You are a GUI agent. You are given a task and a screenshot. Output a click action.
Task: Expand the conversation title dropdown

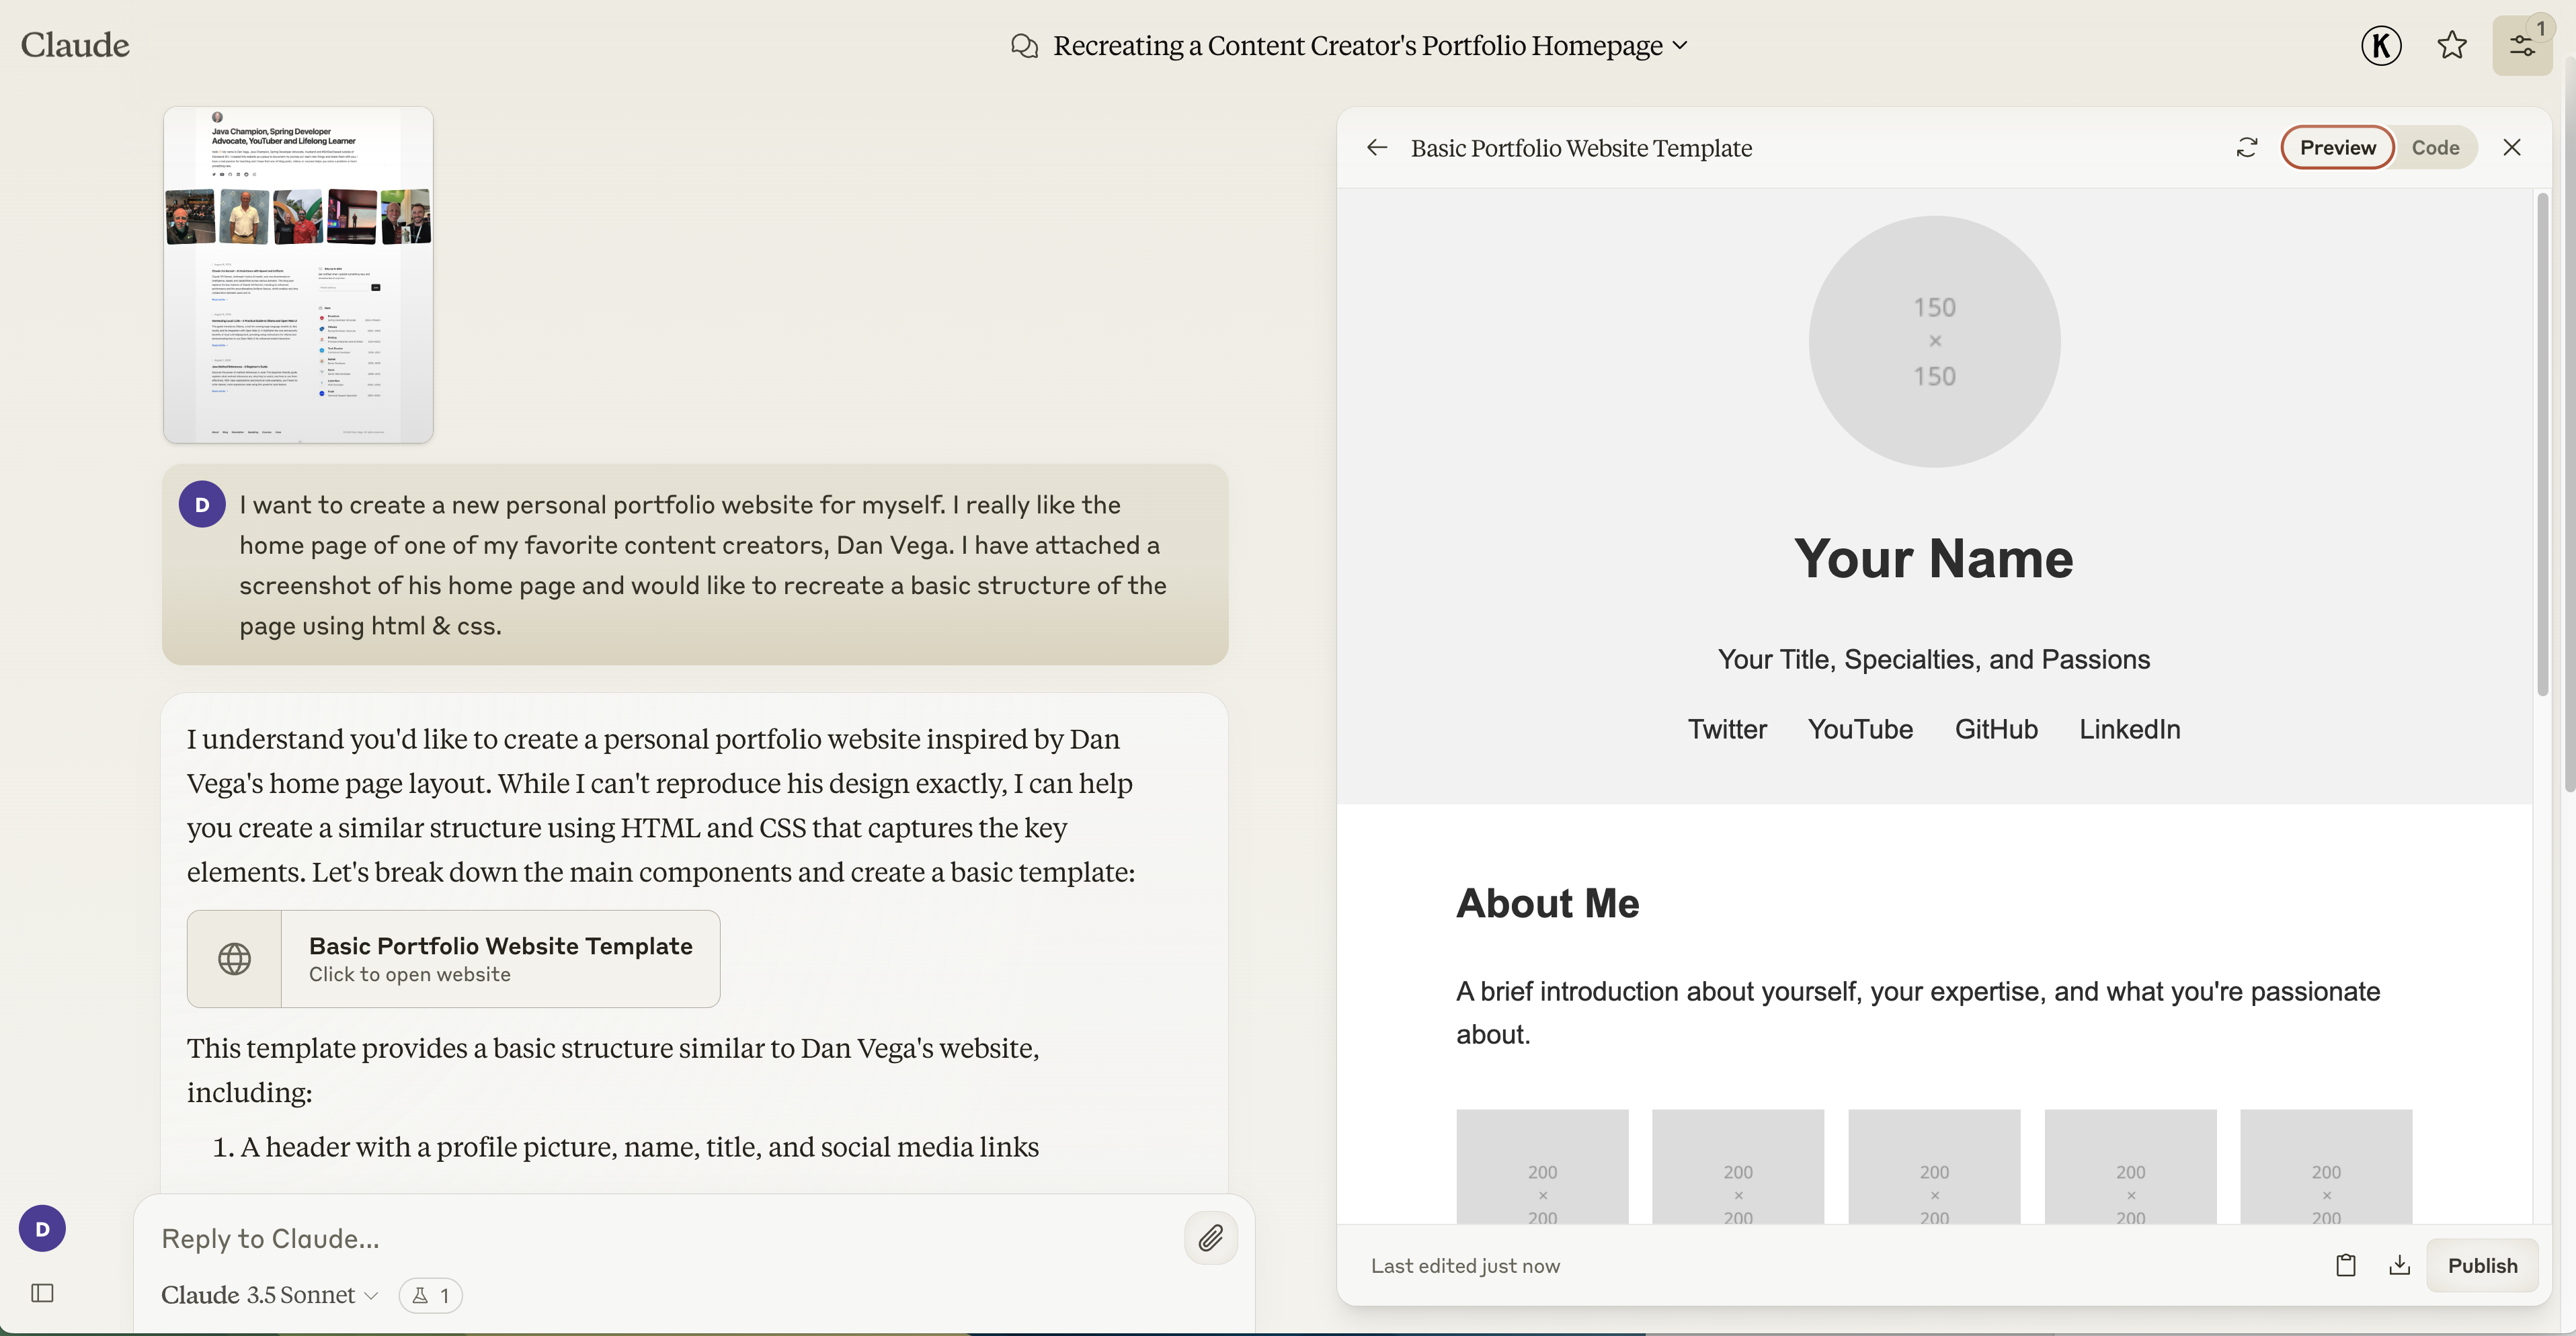tap(1680, 45)
